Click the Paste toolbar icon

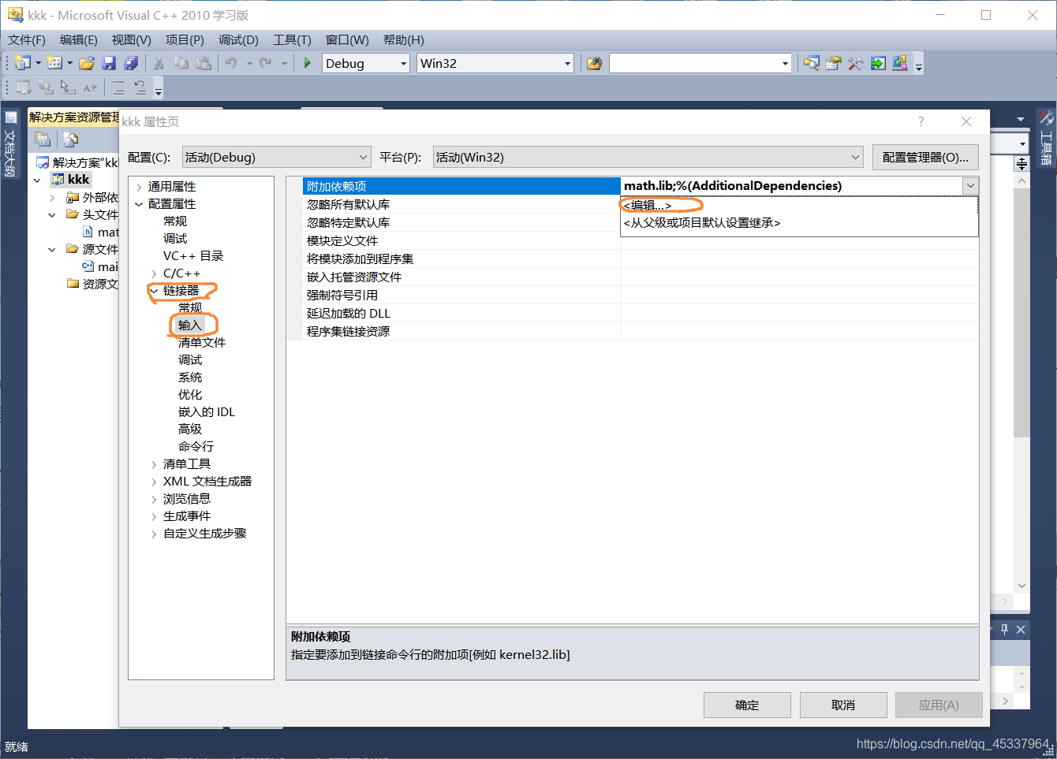pos(204,63)
